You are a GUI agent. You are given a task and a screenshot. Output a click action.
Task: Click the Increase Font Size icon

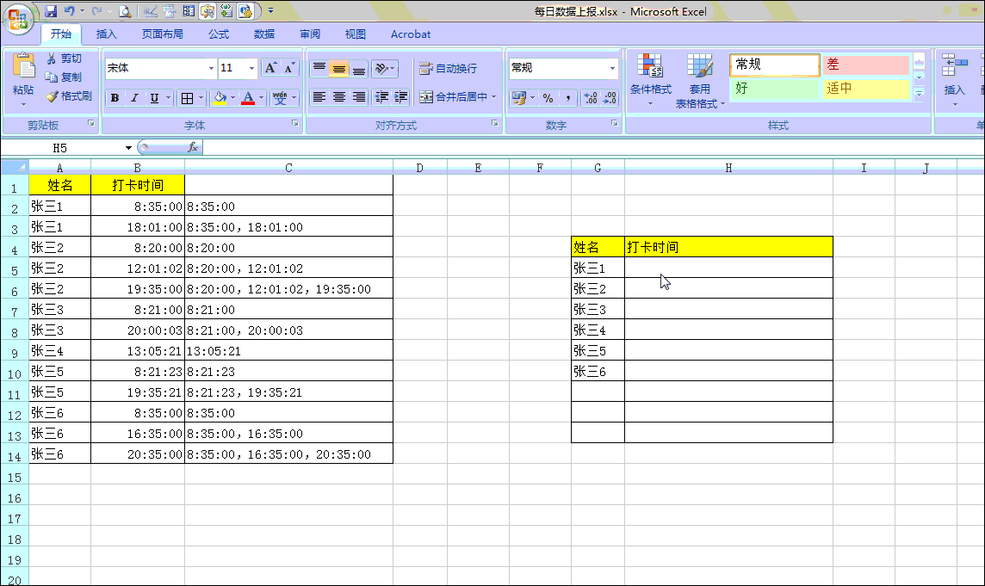tap(270, 68)
